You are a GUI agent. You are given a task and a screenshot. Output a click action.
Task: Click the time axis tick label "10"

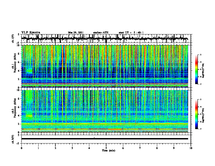point(191,148)
